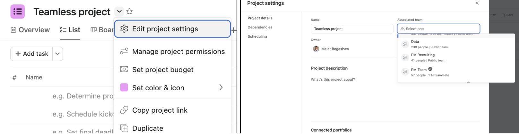The image size is (519, 134).
Task: Click the Set project budget icon
Action: [124, 69]
